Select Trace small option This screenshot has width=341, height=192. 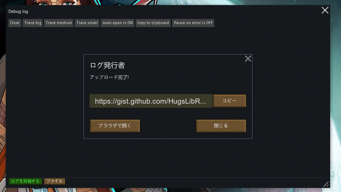(x=87, y=23)
